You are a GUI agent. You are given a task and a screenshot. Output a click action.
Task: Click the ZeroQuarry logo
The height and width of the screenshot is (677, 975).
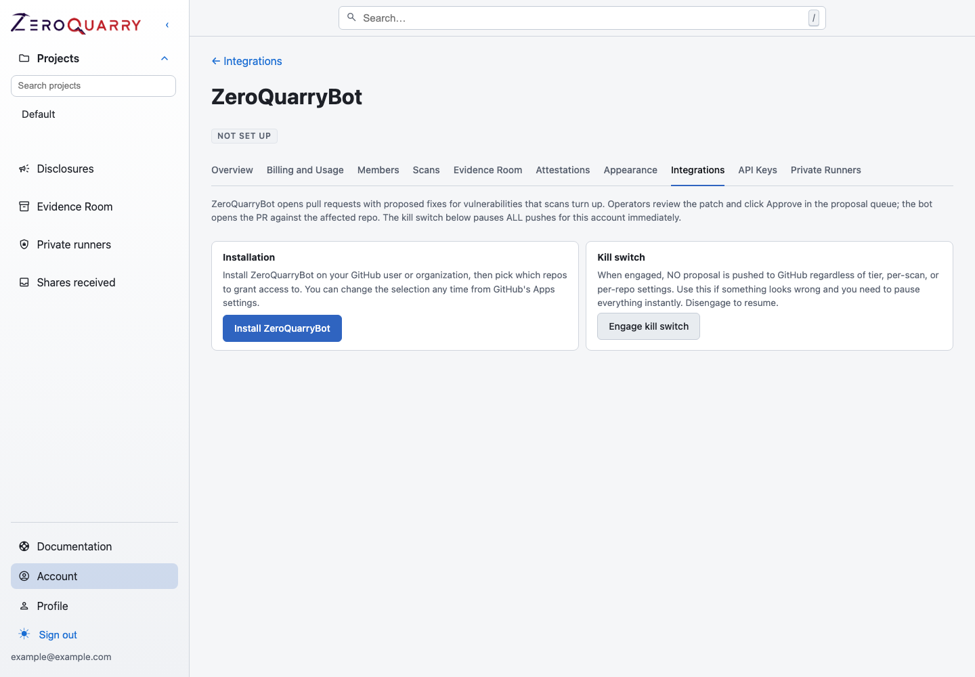click(76, 24)
